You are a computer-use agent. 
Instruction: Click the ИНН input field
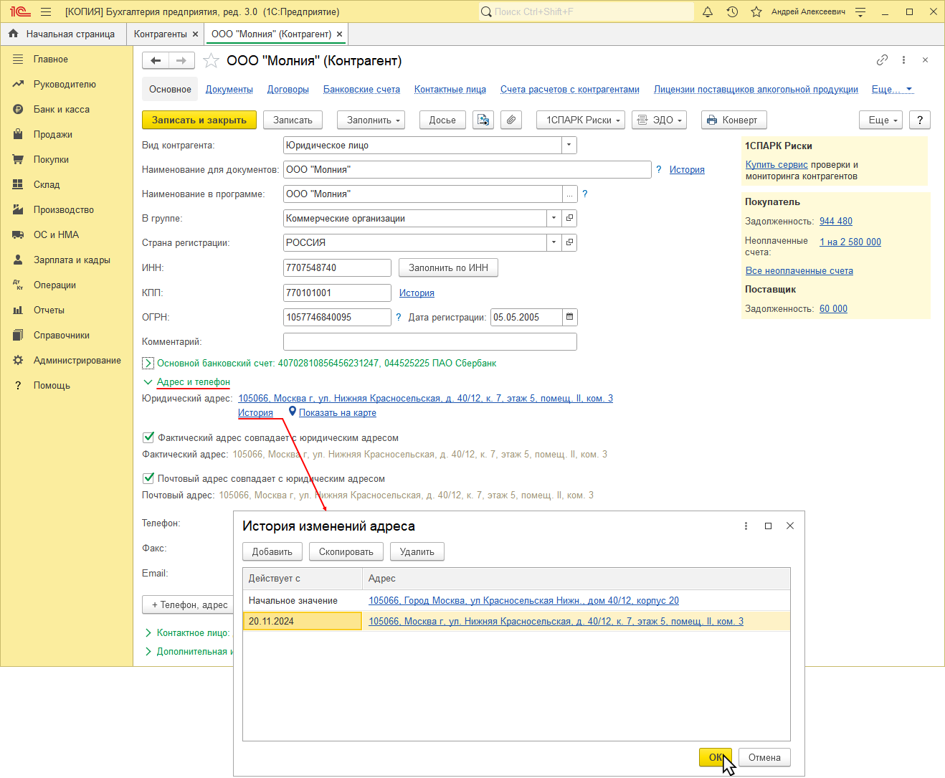pos(337,267)
